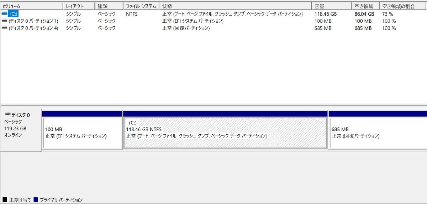The width and height of the screenshot is (427, 204).
Task: Sort by 容量 column header
Action: pos(332,6)
